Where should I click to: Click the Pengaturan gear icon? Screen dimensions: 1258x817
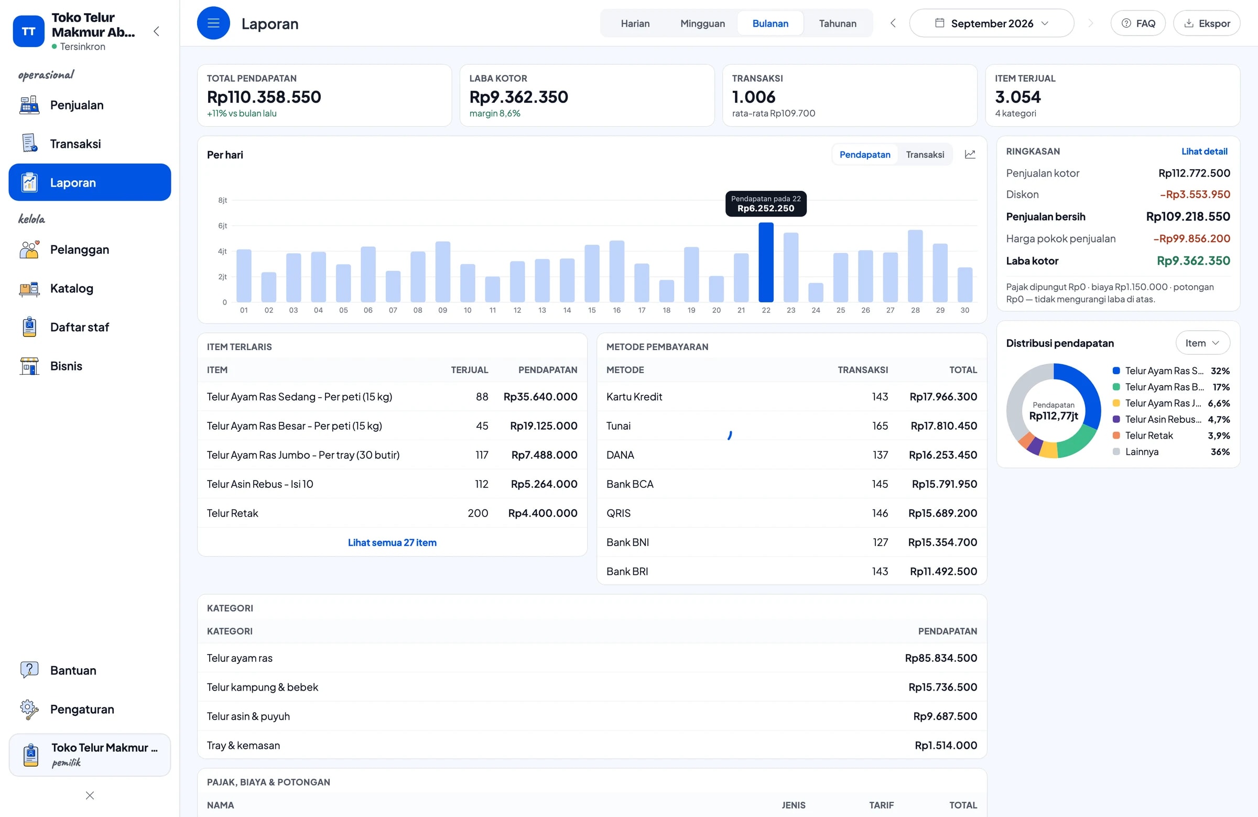[x=29, y=709]
